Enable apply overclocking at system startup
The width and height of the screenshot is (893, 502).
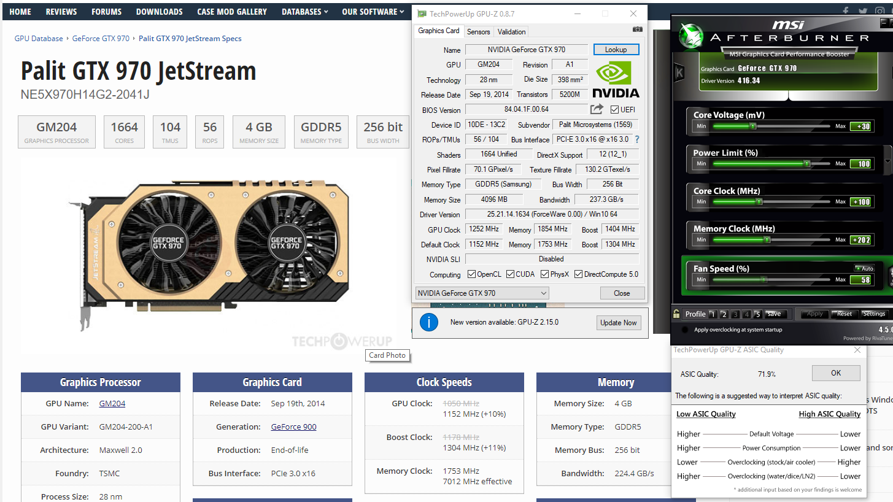(x=685, y=330)
